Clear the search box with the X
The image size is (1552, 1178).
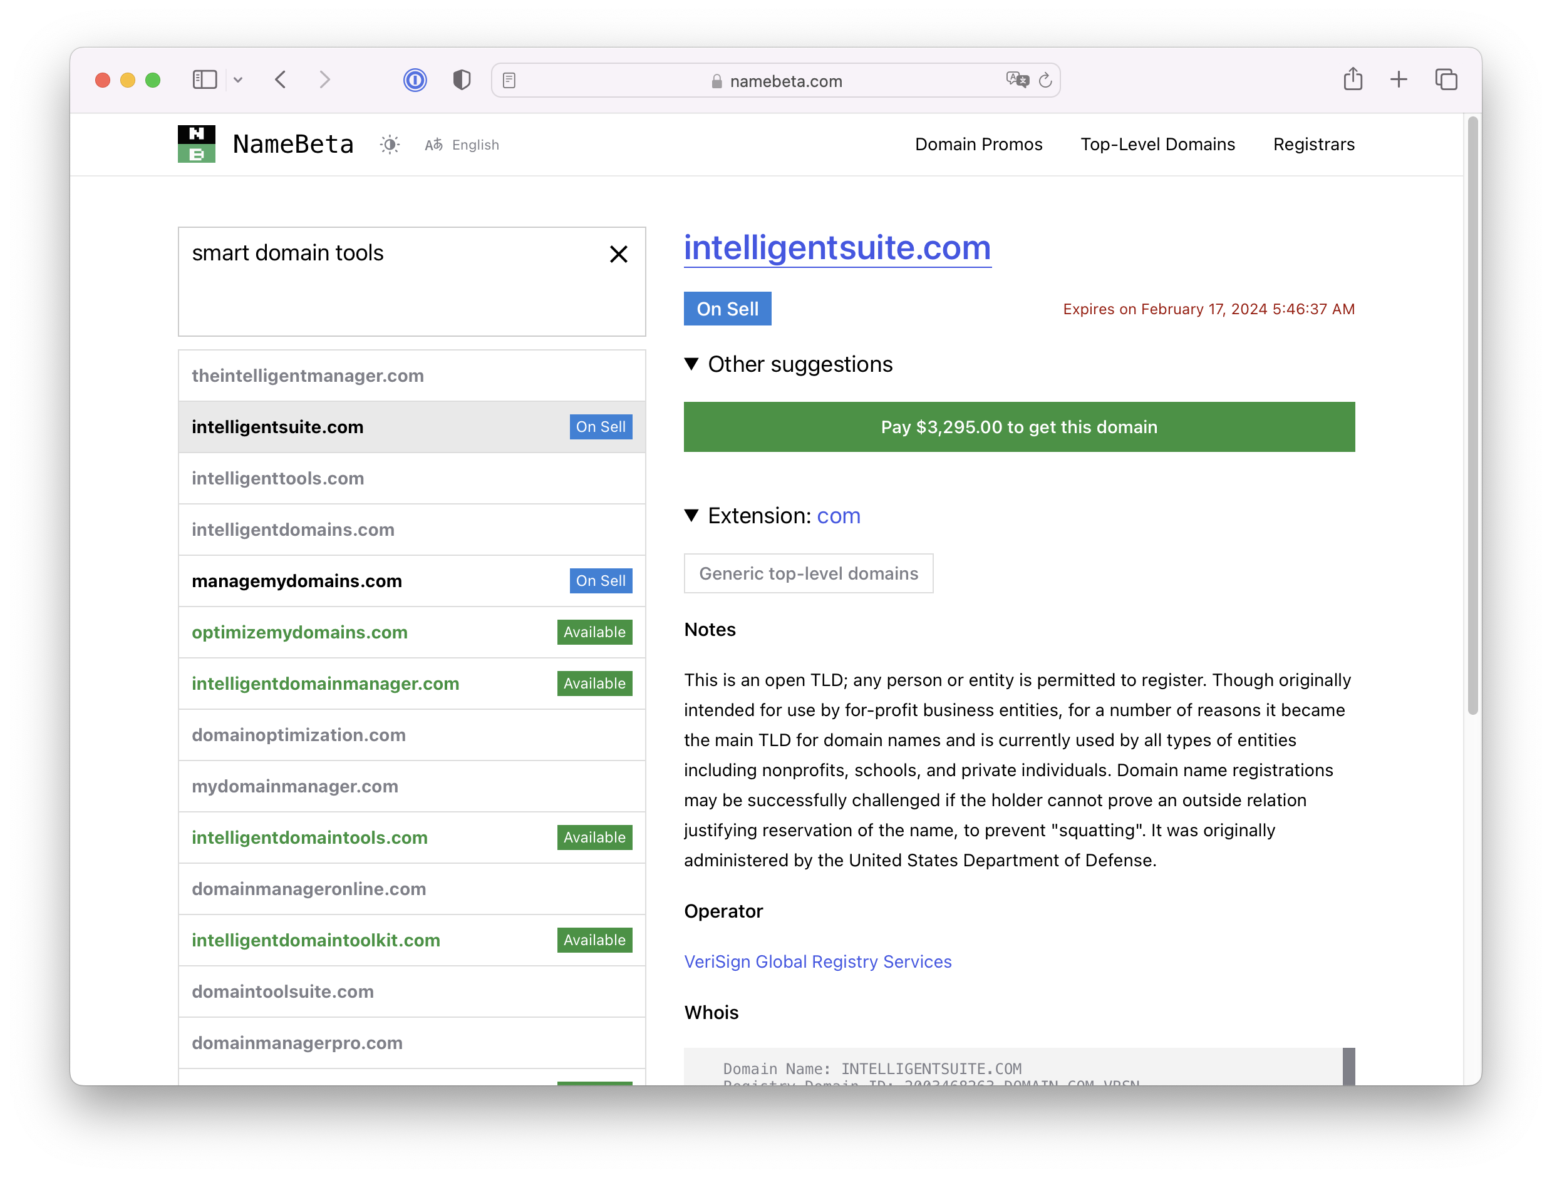pyautogui.click(x=618, y=254)
